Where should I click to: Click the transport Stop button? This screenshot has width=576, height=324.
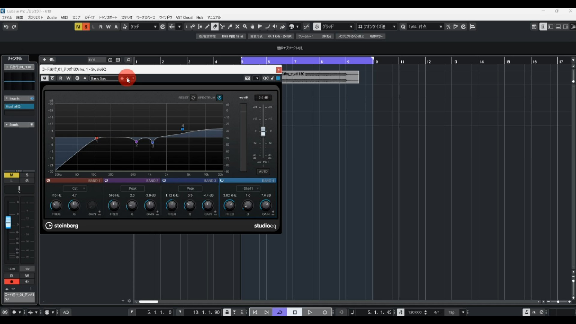pos(295,312)
